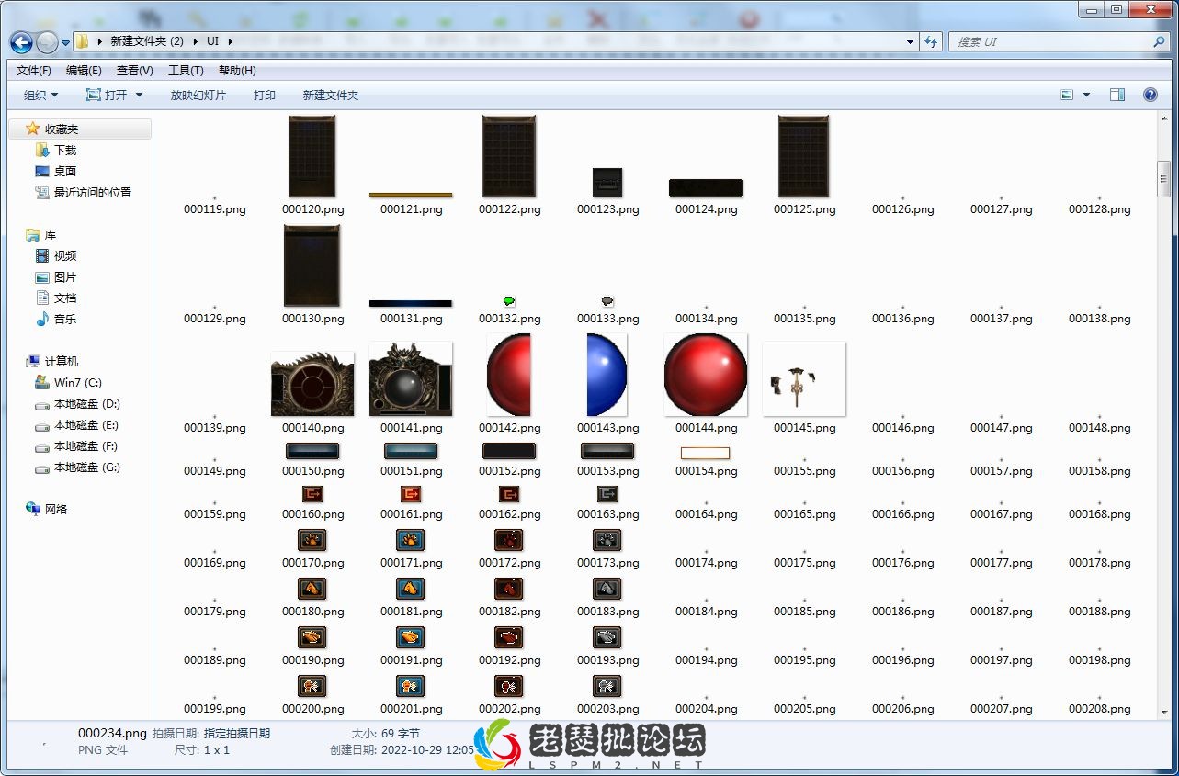This screenshot has height=776, width=1179.
Task: Select blue button image 000150.png
Action: click(312, 451)
